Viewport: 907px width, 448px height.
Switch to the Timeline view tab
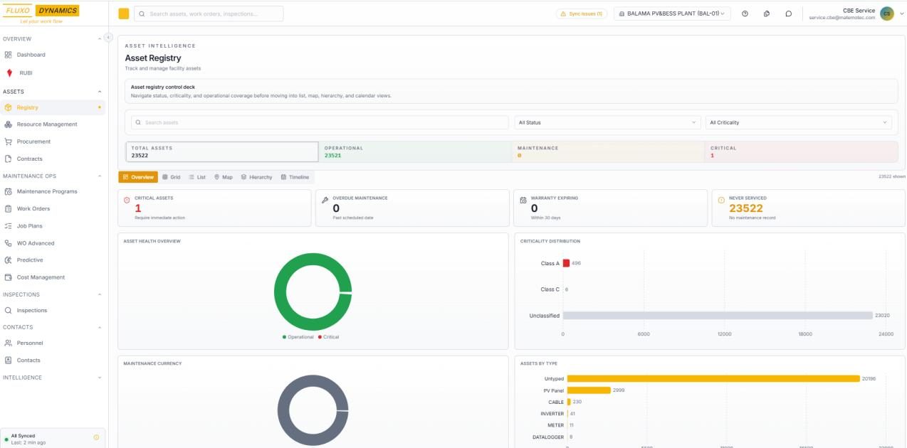[295, 177]
